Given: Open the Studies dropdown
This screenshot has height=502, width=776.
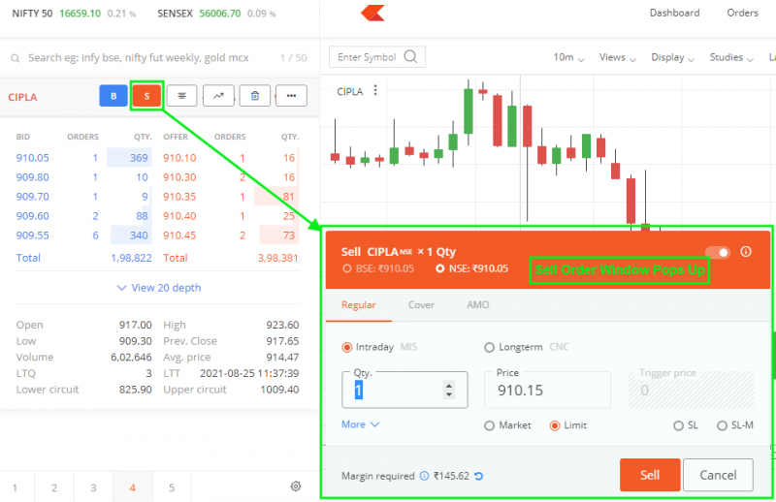Looking at the screenshot, I should [731, 58].
